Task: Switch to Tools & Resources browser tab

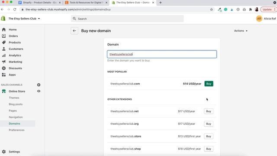Action: coord(86,3)
